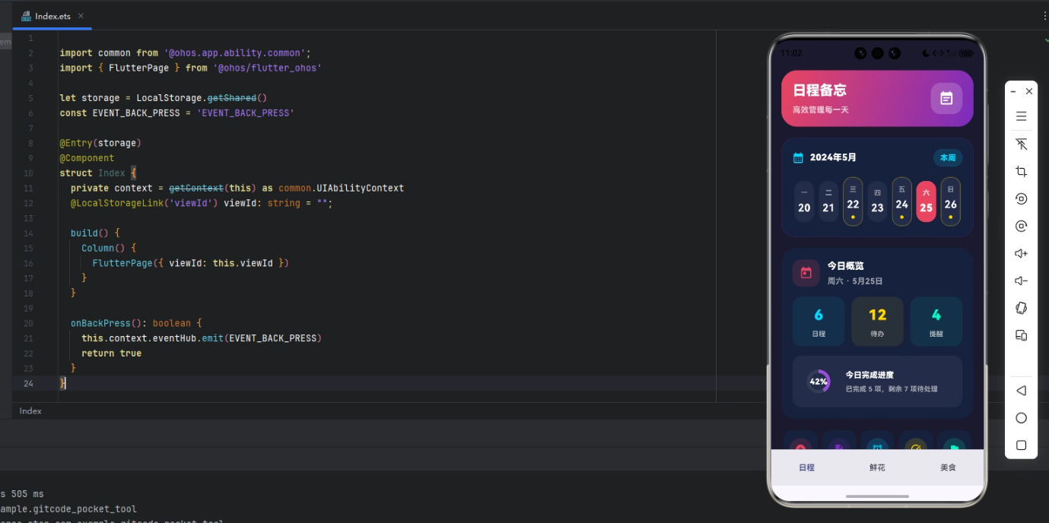1049x523 pixels.
Task: Shake the emulator device
Action: (x=1022, y=308)
